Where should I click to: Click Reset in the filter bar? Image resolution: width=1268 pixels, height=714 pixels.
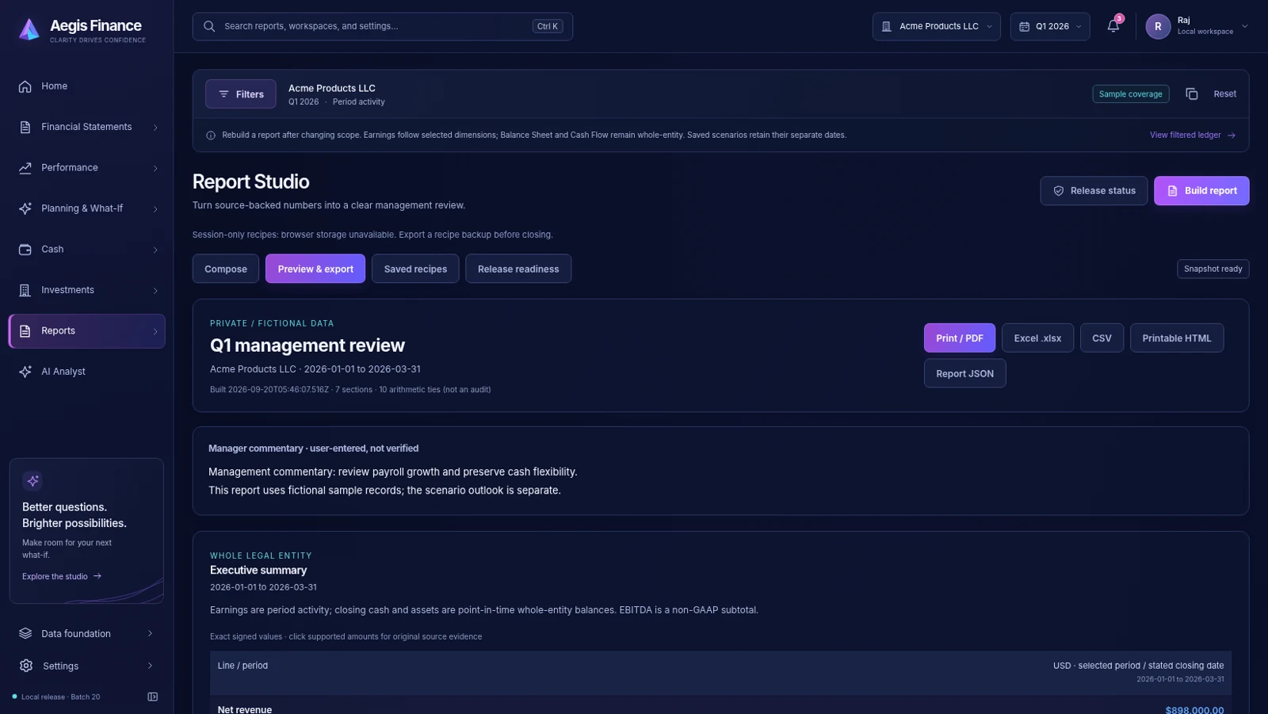pyautogui.click(x=1224, y=94)
